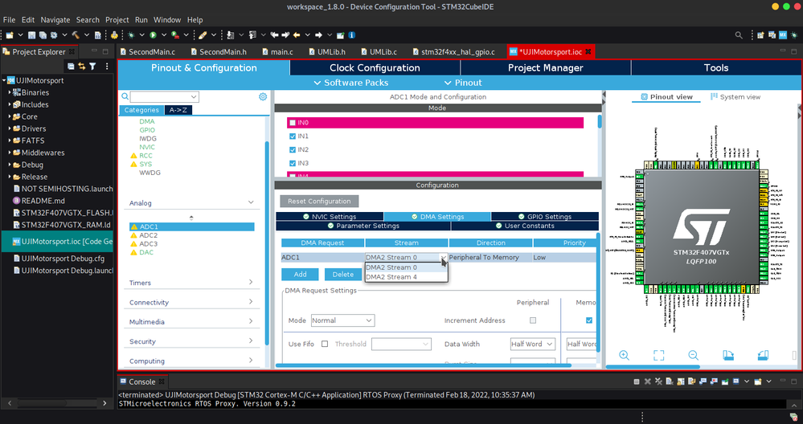This screenshot has height=424, width=803.
Task: Choose DMA2 Stream 4 from the list
Action: click(406, 277)
